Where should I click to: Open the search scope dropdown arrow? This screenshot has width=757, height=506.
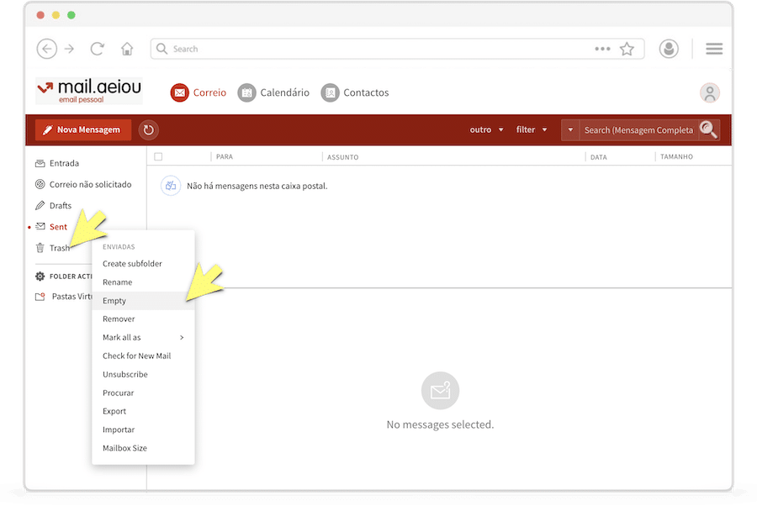(570, 130)
